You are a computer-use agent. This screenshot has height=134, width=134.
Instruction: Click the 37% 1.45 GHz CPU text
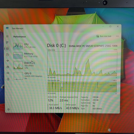30,47
